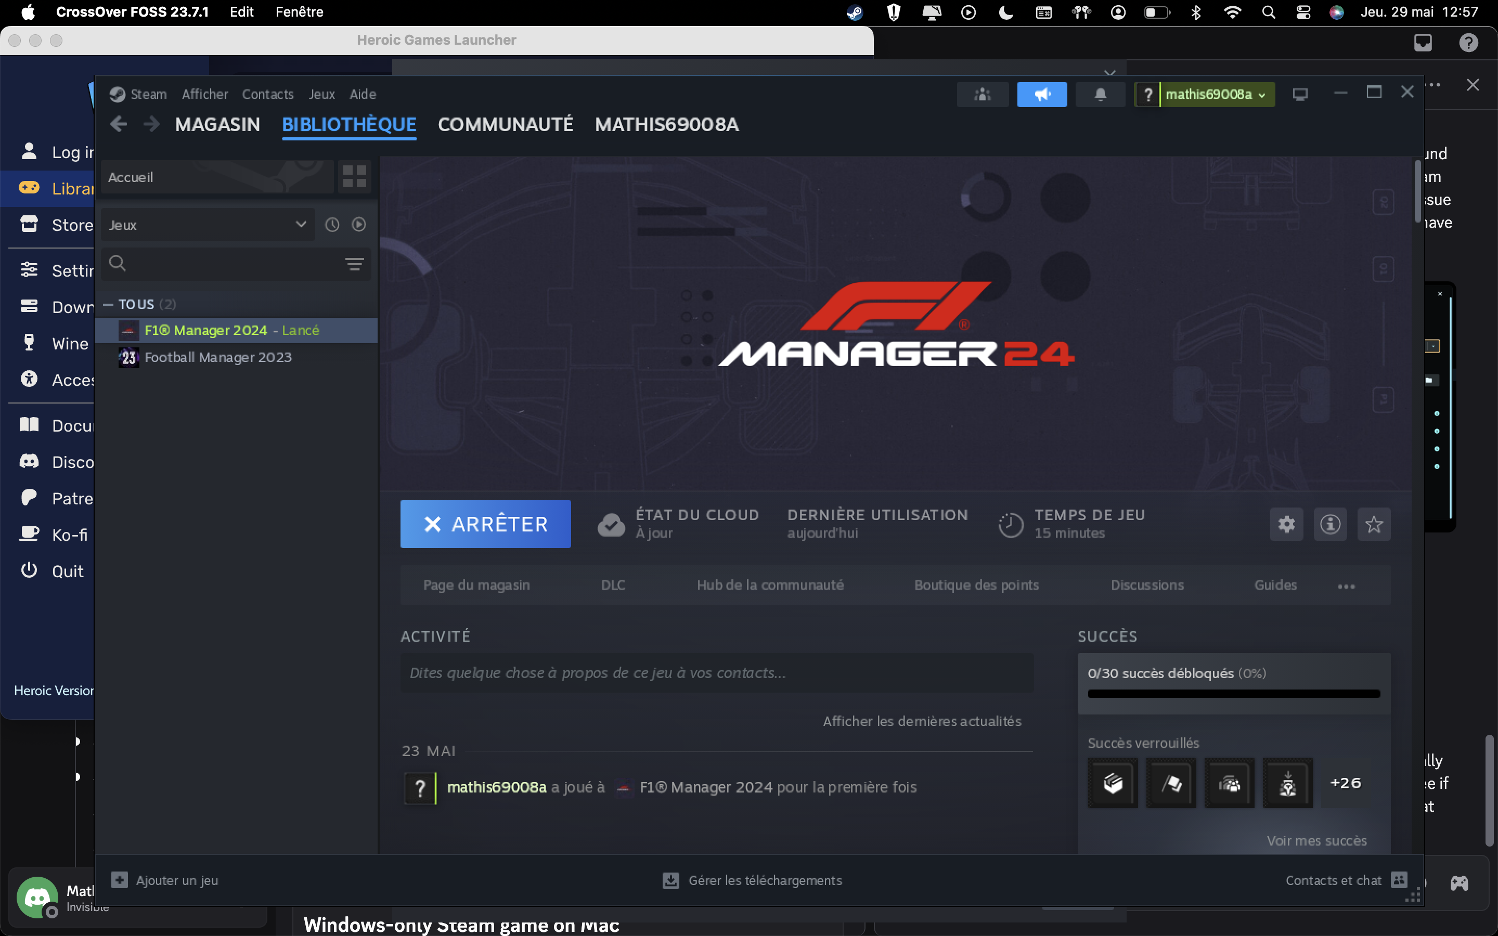Click the cloud status icon
The height and width of the screenshot is (936, 1498).
coord(611,524)
